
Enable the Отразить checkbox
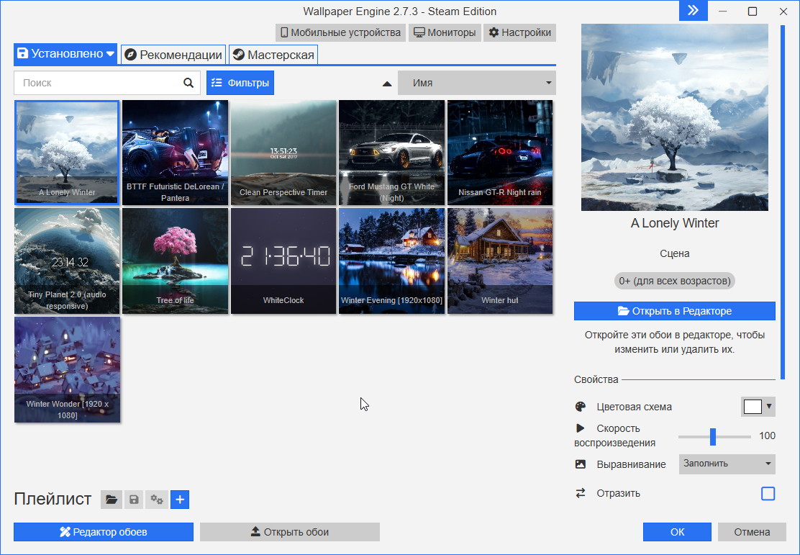point(768,494)
